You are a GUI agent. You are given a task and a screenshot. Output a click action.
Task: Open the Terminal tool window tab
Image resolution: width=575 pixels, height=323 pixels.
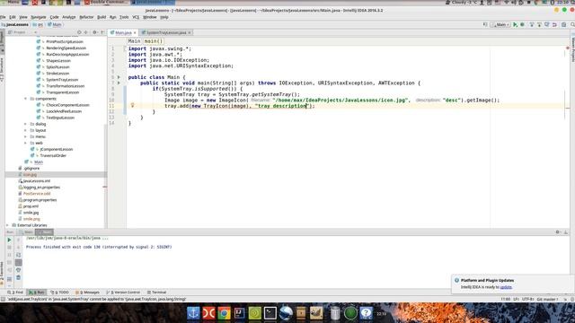click(156, 292)
